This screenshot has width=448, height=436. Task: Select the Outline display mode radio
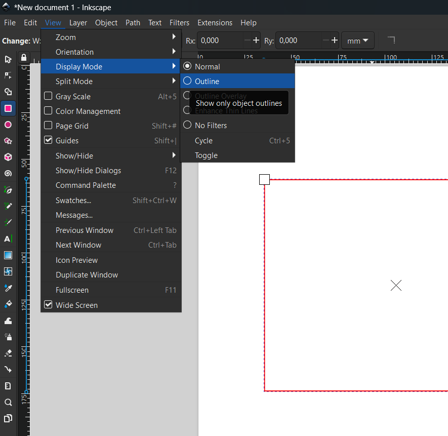pyautogui.click(x=187, y=81)
